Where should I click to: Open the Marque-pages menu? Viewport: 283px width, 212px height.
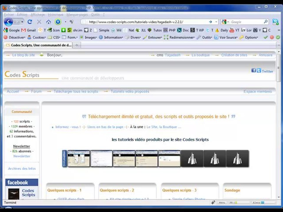tap(77, 15)
